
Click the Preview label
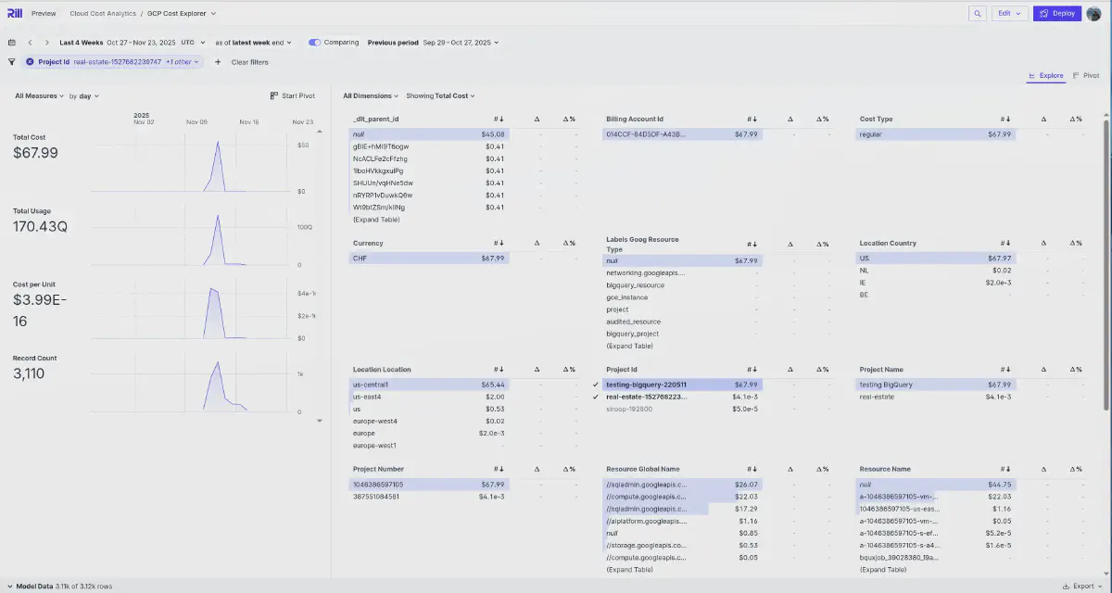[44, 14]
